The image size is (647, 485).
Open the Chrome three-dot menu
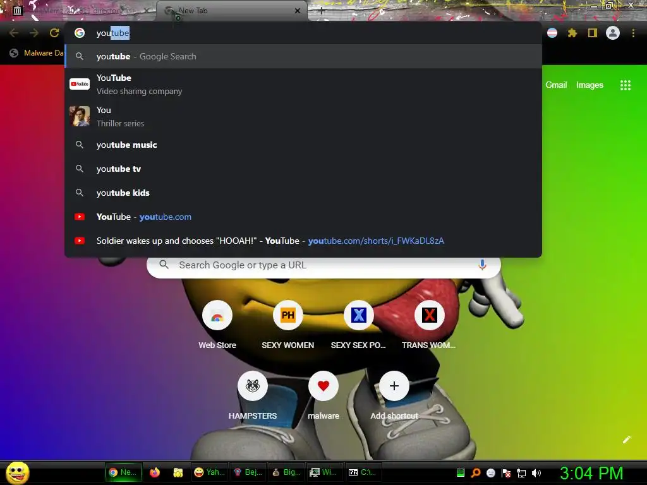coord(633,33)
